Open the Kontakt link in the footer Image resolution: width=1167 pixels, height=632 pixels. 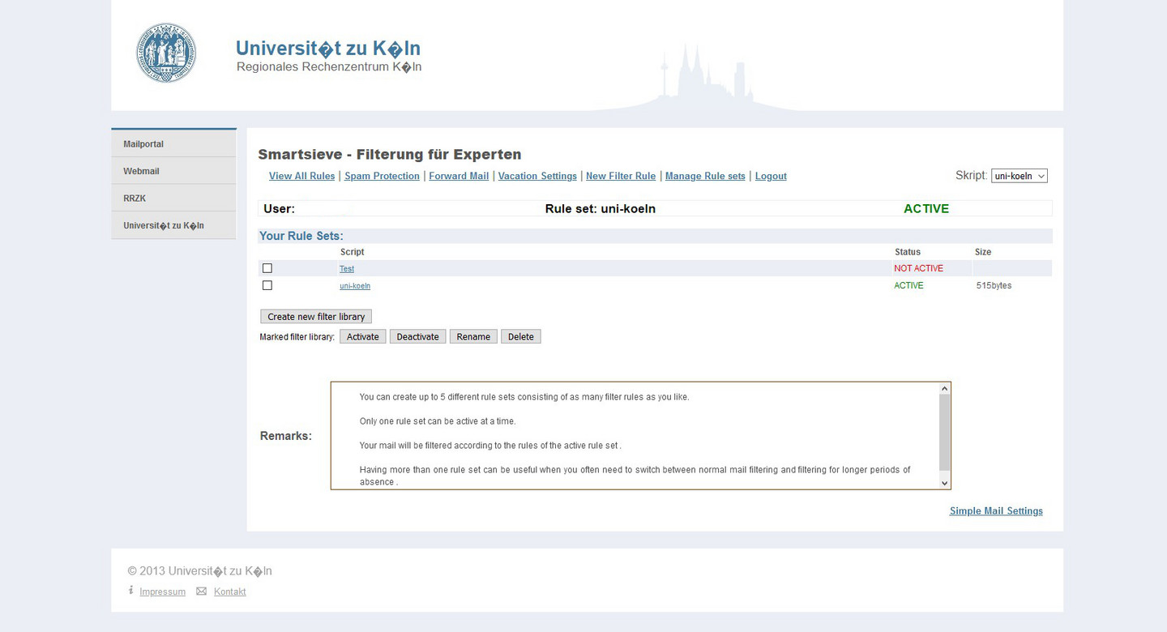(230, 591)
